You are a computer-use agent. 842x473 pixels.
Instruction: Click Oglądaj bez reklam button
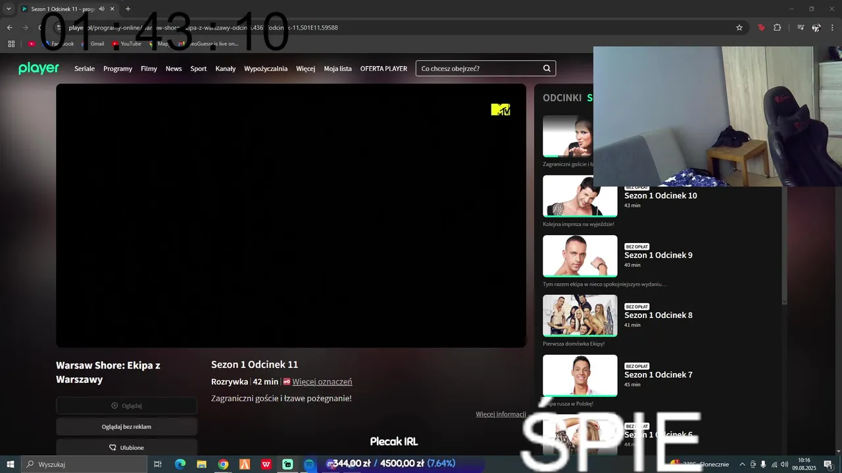(126, 426)
